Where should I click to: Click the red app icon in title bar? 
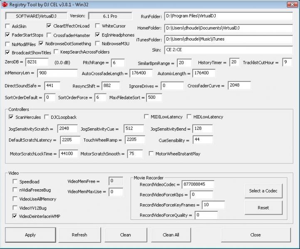click(x=5, y=5)
